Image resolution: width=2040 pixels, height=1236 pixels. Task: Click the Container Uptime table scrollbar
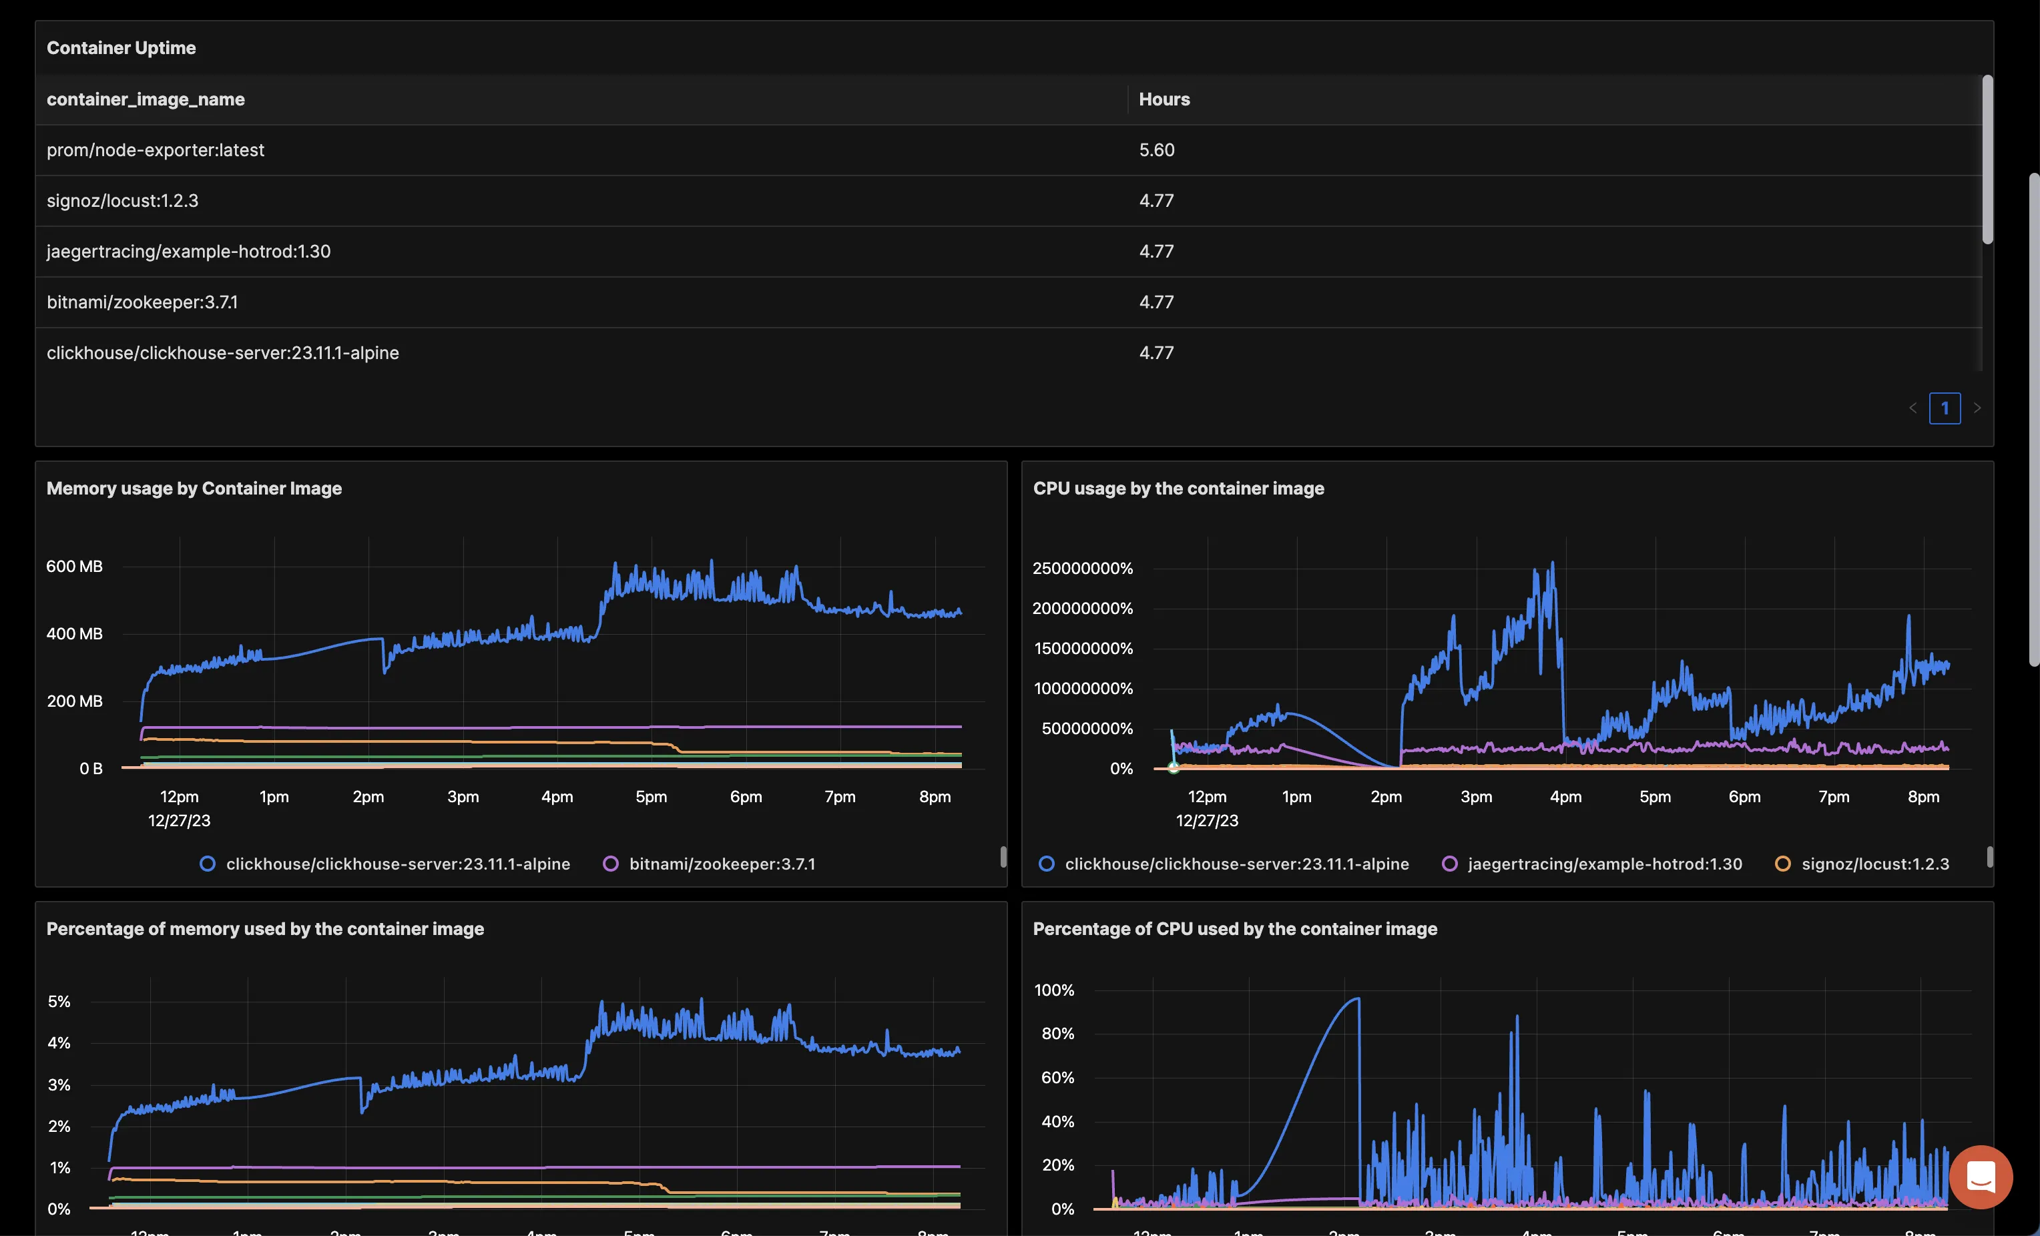pos(1987,160)
